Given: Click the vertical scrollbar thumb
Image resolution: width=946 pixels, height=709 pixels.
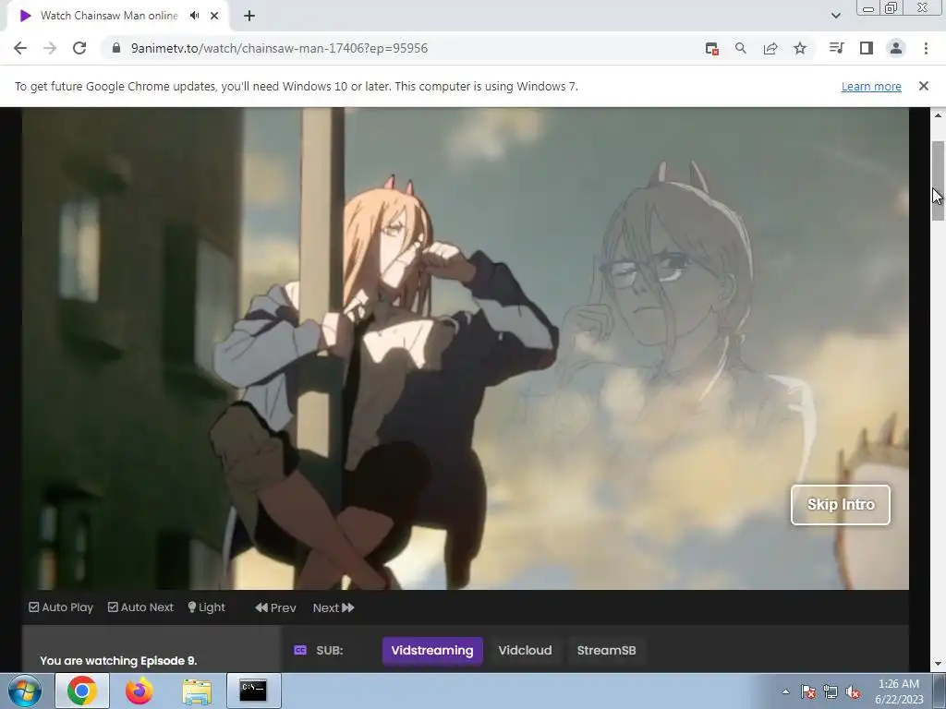Looking at the screenshot, I should (938, 181).
